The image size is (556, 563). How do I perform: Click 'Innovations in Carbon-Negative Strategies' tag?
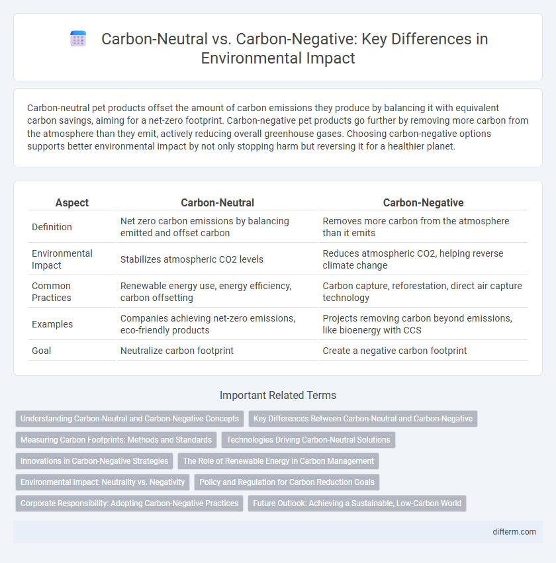(94, 461)
